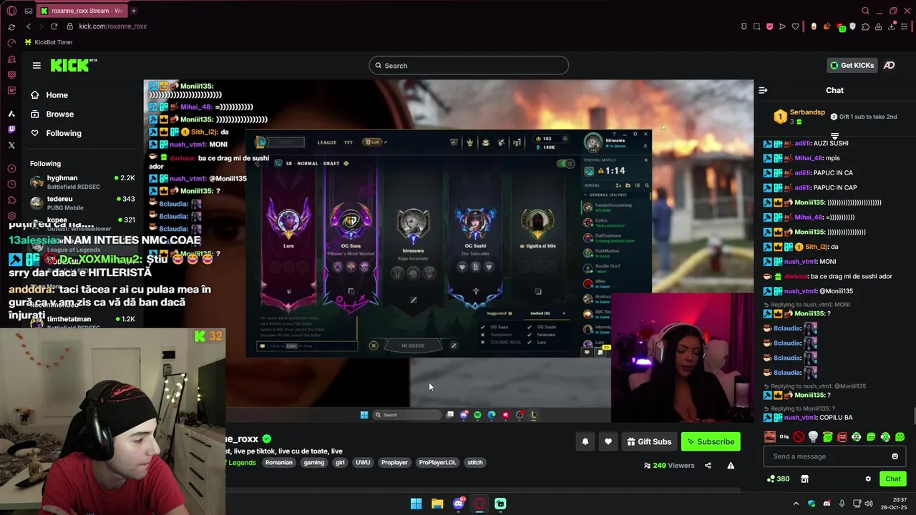Search tabs with magnifier icon
The image size is (916, 515).
[x=865, y=11]
